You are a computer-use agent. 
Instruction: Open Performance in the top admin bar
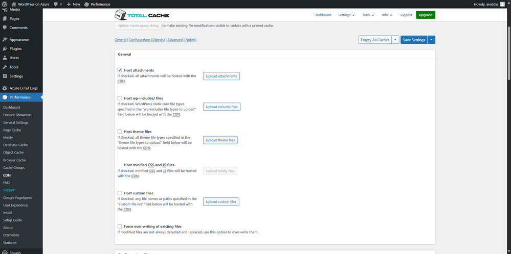pos(97,4)
